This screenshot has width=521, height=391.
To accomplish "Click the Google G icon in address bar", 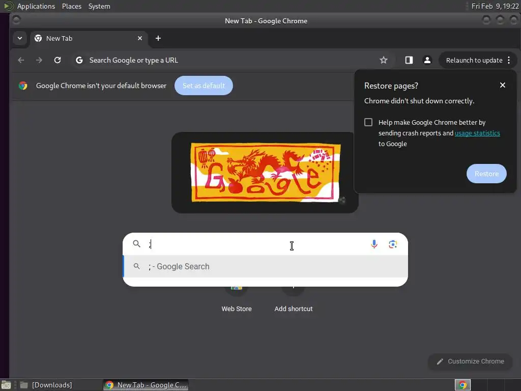I will coord(79,60).
